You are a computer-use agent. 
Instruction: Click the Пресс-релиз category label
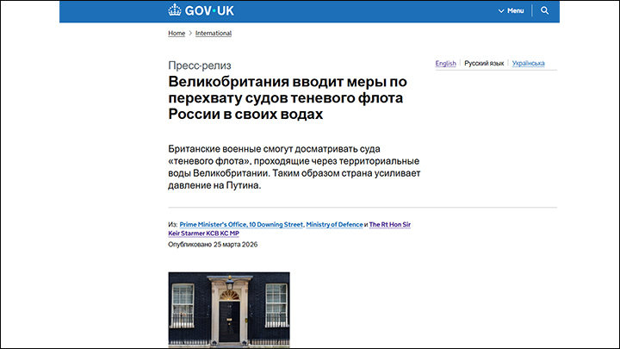(x=199, y=65)
